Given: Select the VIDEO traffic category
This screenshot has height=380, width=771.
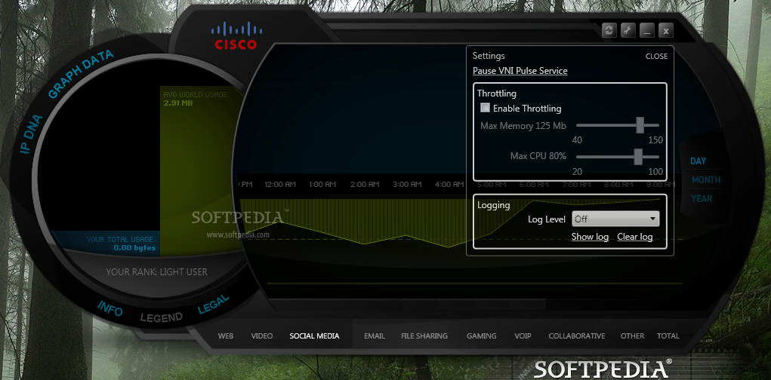Looking at the screenshot, I should pos(261,336).
